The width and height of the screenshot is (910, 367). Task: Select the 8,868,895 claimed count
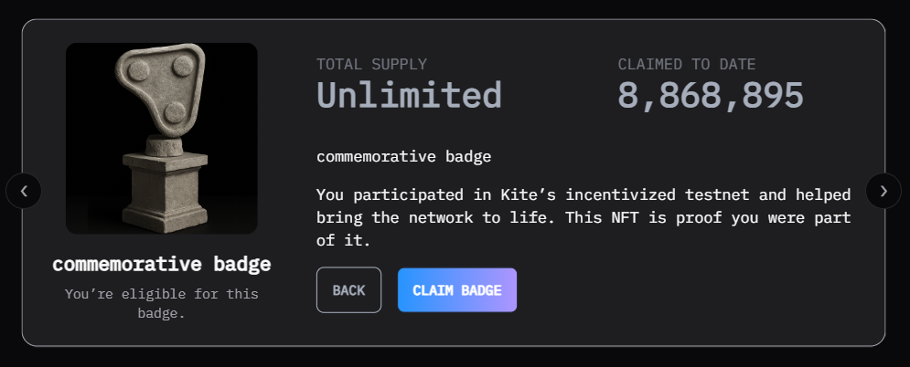coord(711,95)
